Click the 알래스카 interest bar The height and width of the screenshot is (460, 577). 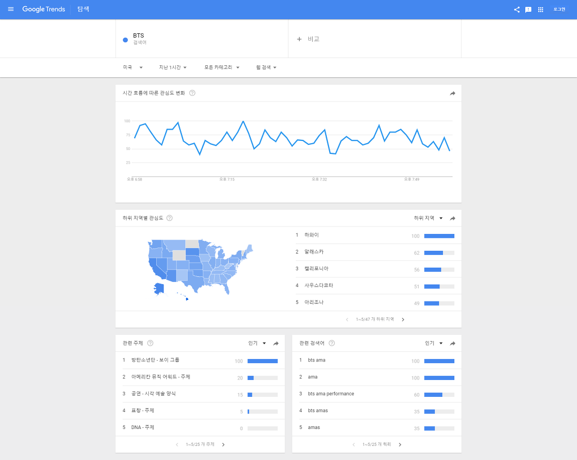click(x=439, y=253)
